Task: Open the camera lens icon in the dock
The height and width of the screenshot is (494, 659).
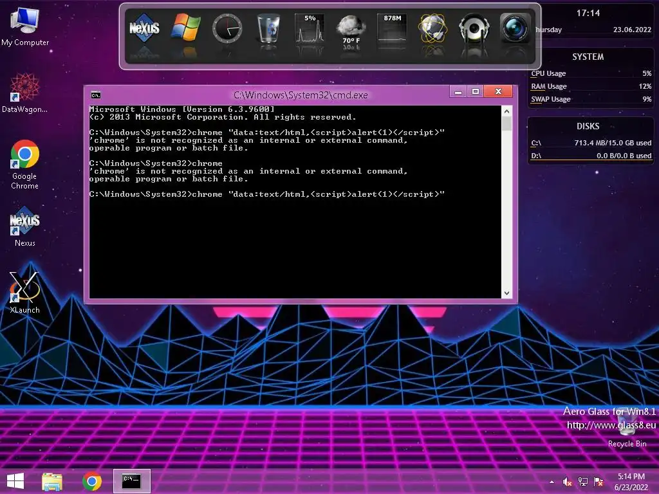Action: (515, 28)
